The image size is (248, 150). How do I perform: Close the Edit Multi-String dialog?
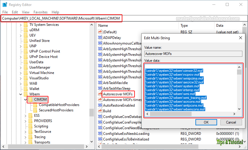pos(240,38)
